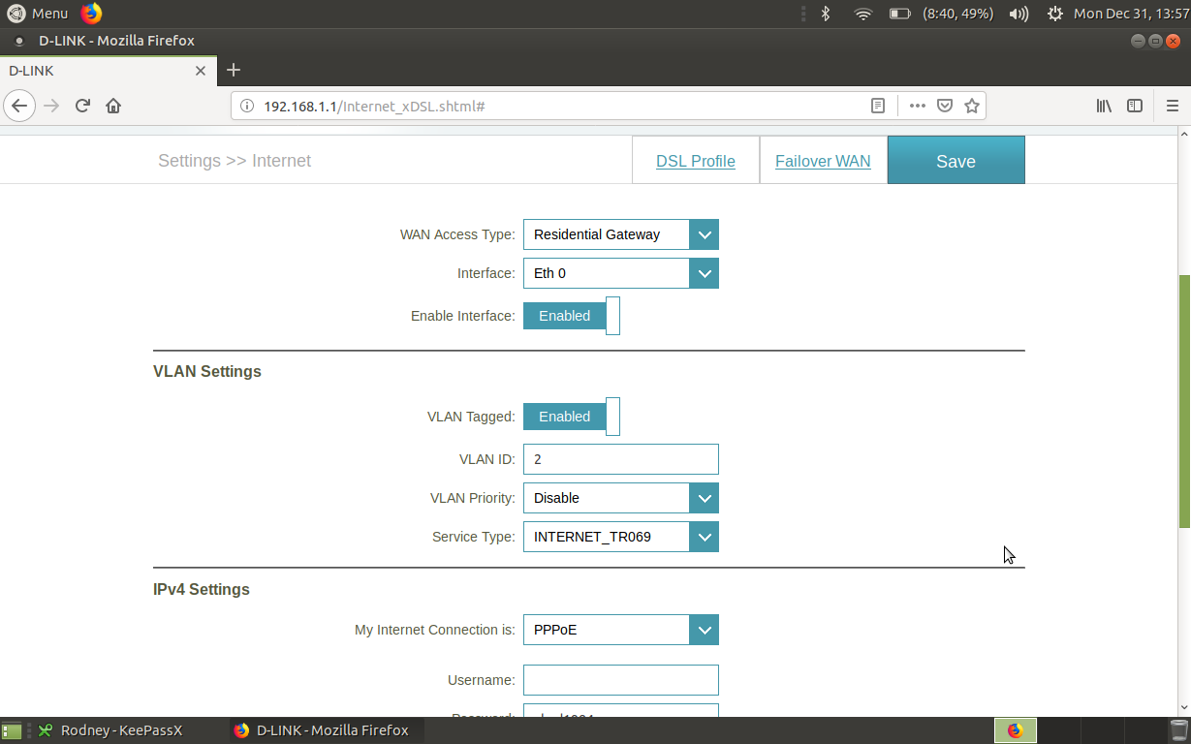Screen dimensions: 1191x744
Task: Open the trash icon in bottom panel
Action: (1178, 730)
